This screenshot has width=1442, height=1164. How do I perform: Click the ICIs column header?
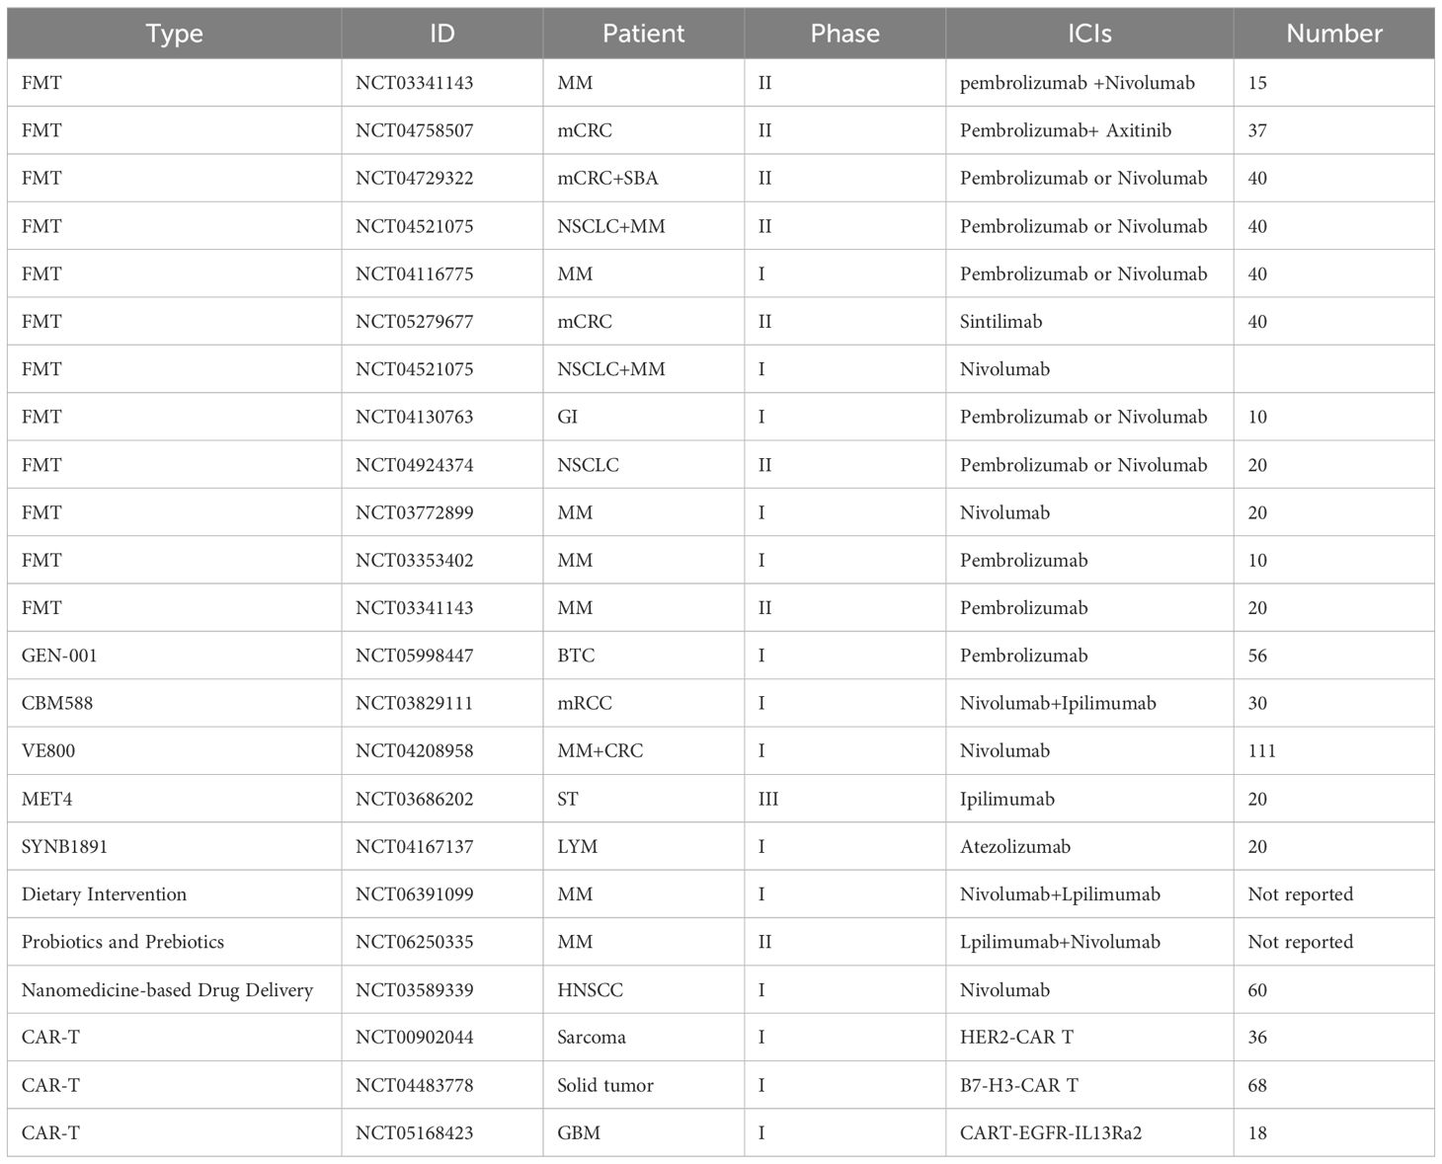1089,34
